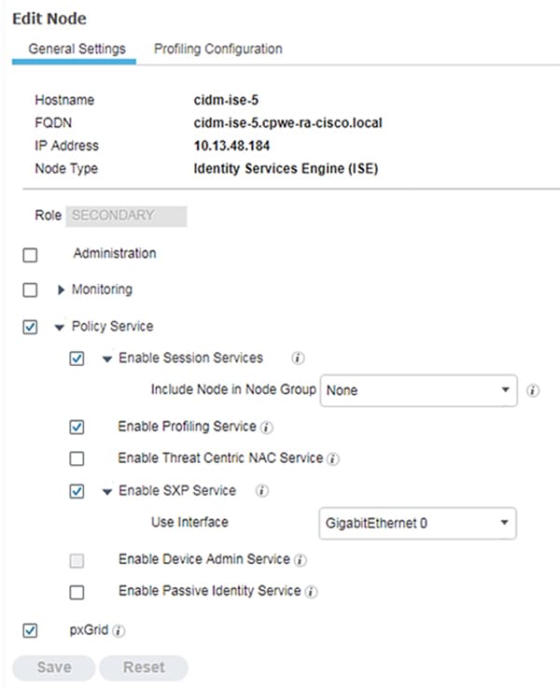
Task: Check Enable Passive Identity Service
Action: point(77,592)
